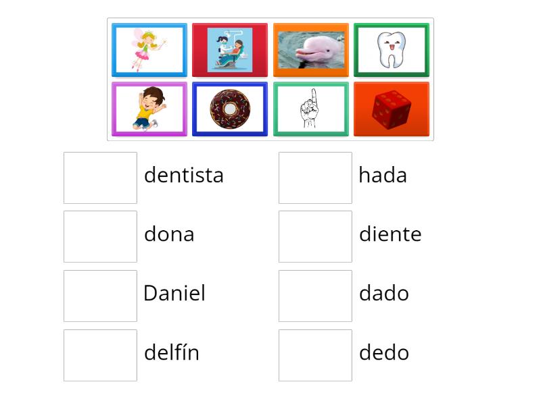Click the answer box beside dona
This screenshot has width=541, height=405.
100,236
